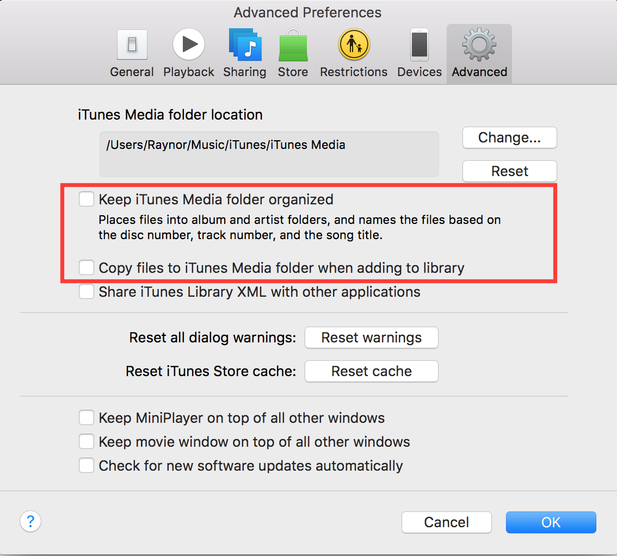
Task: Open the Playback preferences pane icon
Action: coord(189,44)
